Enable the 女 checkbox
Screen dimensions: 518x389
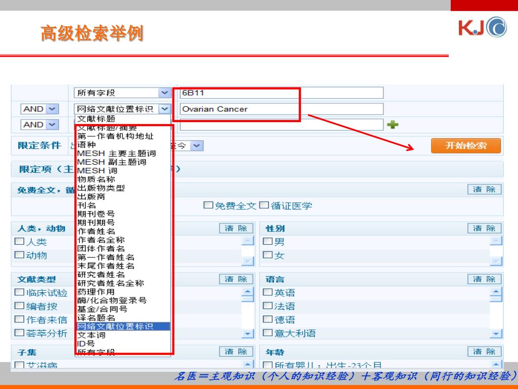click(267, 255)
